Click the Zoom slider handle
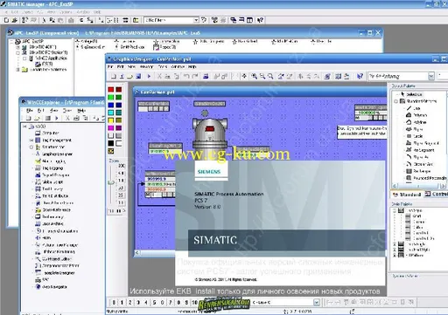Viewport: 448px width, 315px height. (x=111, y=182)
